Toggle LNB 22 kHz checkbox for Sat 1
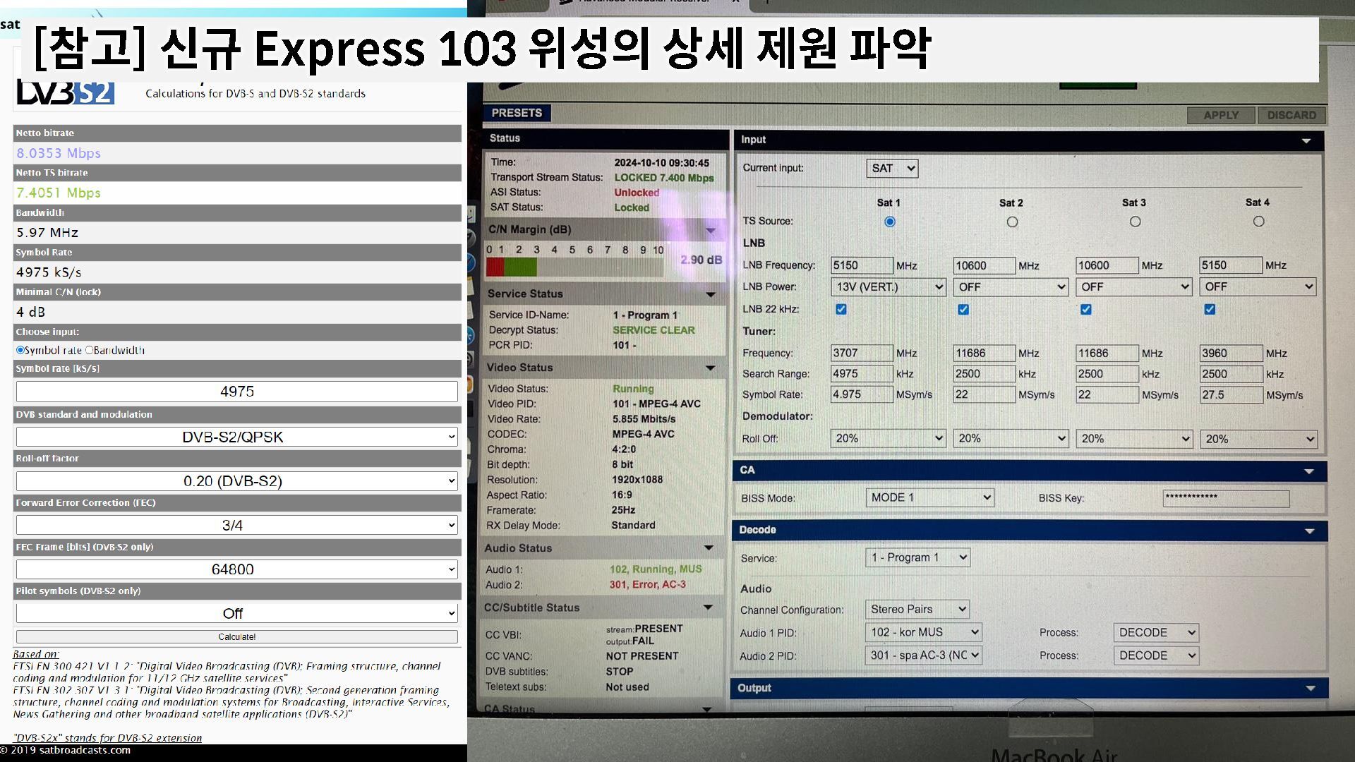Image resolution: width=1355 pixels, height=762 pixels. (x=841, y=309)
